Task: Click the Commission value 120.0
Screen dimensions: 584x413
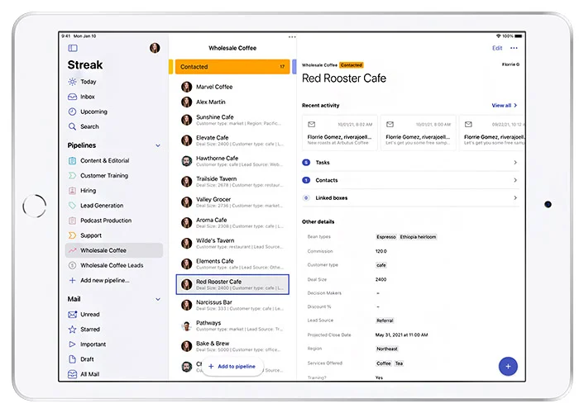Action: click(381, 252)
